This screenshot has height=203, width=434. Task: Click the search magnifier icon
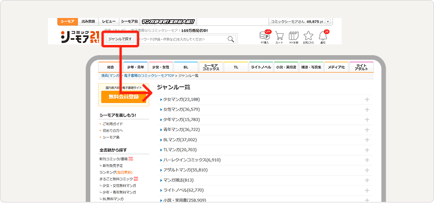[231, 39]
